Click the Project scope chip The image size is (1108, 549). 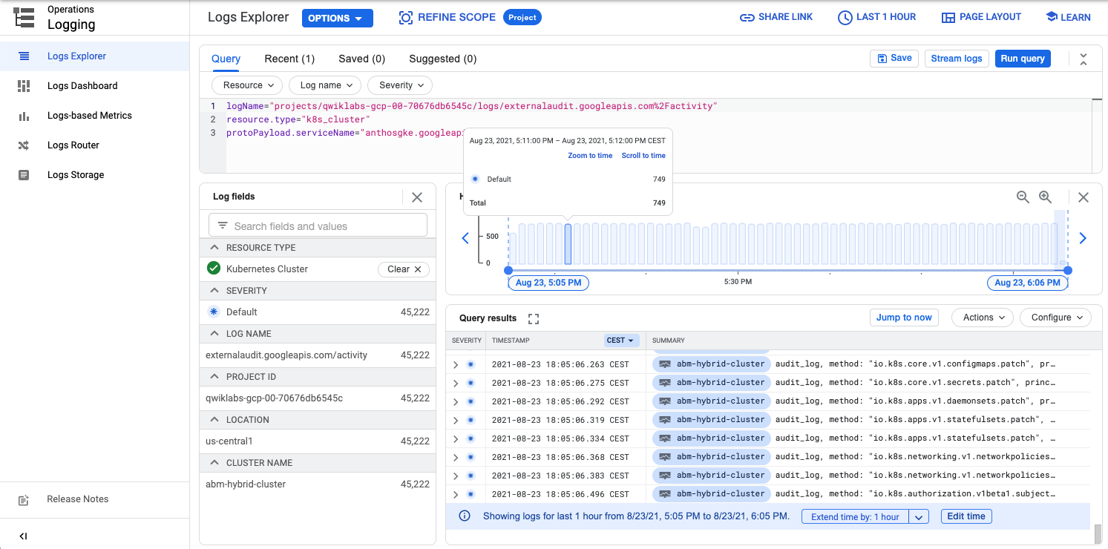pos(522,17)
